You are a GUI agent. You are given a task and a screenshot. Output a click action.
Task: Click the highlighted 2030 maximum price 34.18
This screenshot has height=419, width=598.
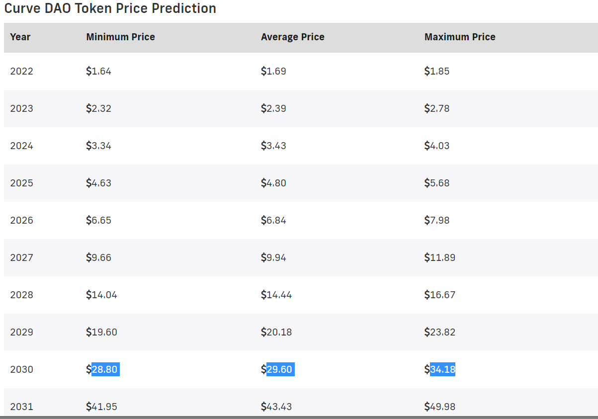tap(442, 369)
